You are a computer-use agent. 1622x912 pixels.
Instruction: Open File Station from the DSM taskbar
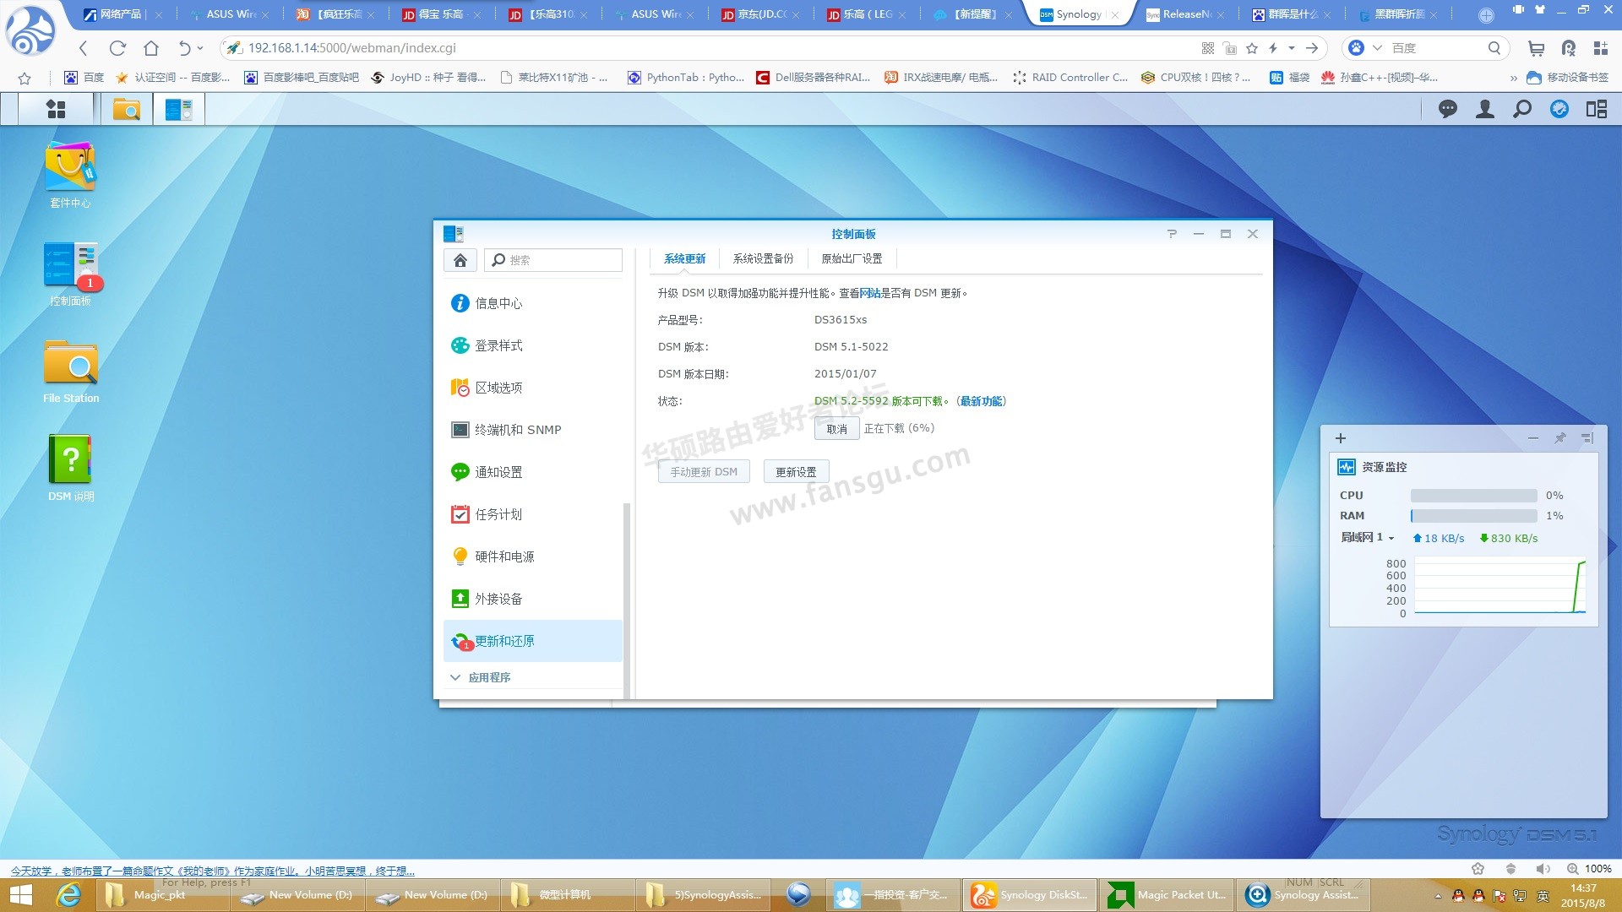(x=127, y=109)
